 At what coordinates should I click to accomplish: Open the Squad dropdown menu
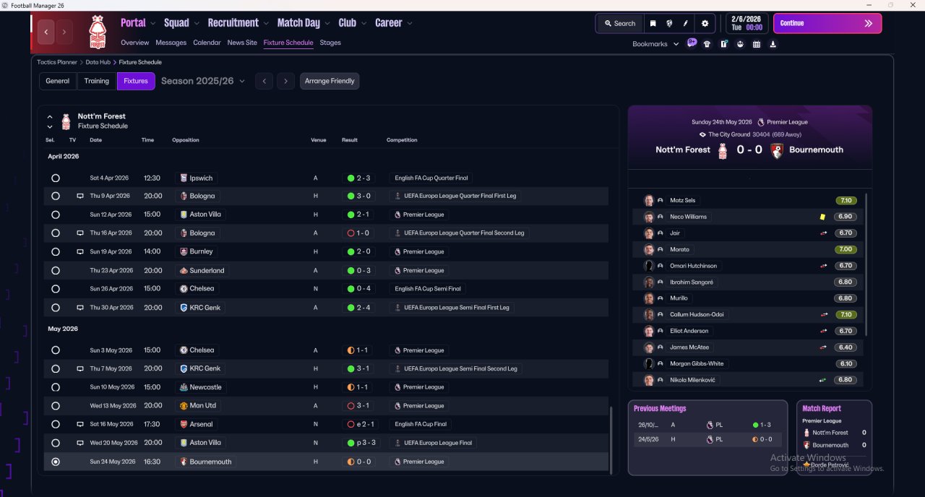(181, 23)
